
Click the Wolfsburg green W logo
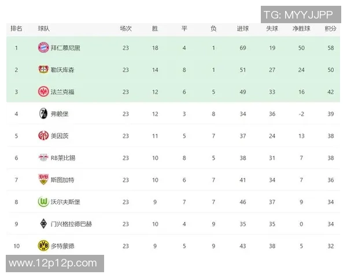(x=43, y=202)
